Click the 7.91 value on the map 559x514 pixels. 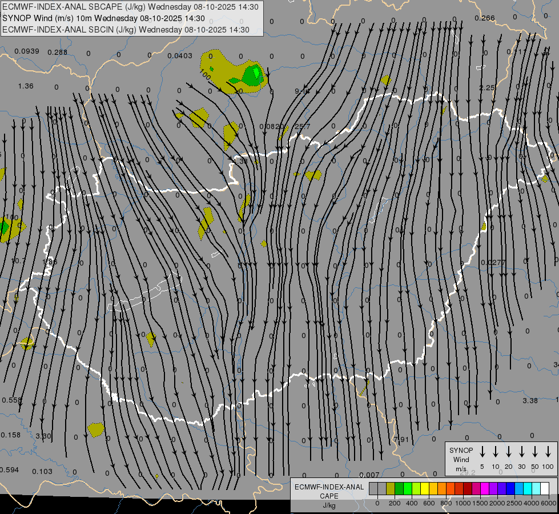pyautogui.click(x=401, y=439)
